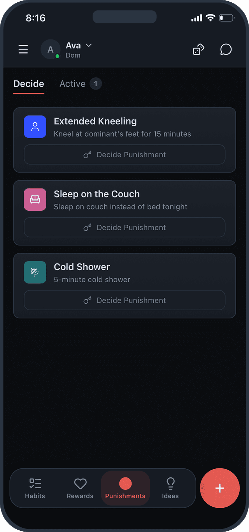Switch to the Active tab
249x532 pixels.
pyautogui.click(x=72, y=84)
